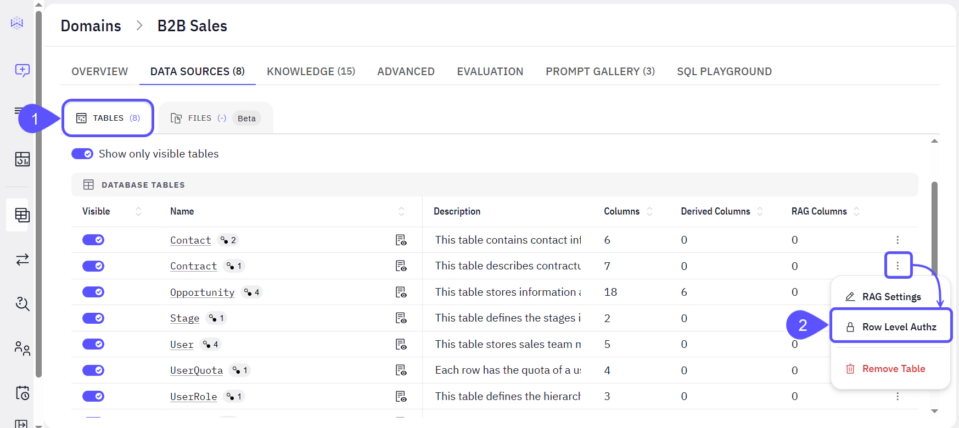Open table details icon for UserRole row

pos(401,396)
